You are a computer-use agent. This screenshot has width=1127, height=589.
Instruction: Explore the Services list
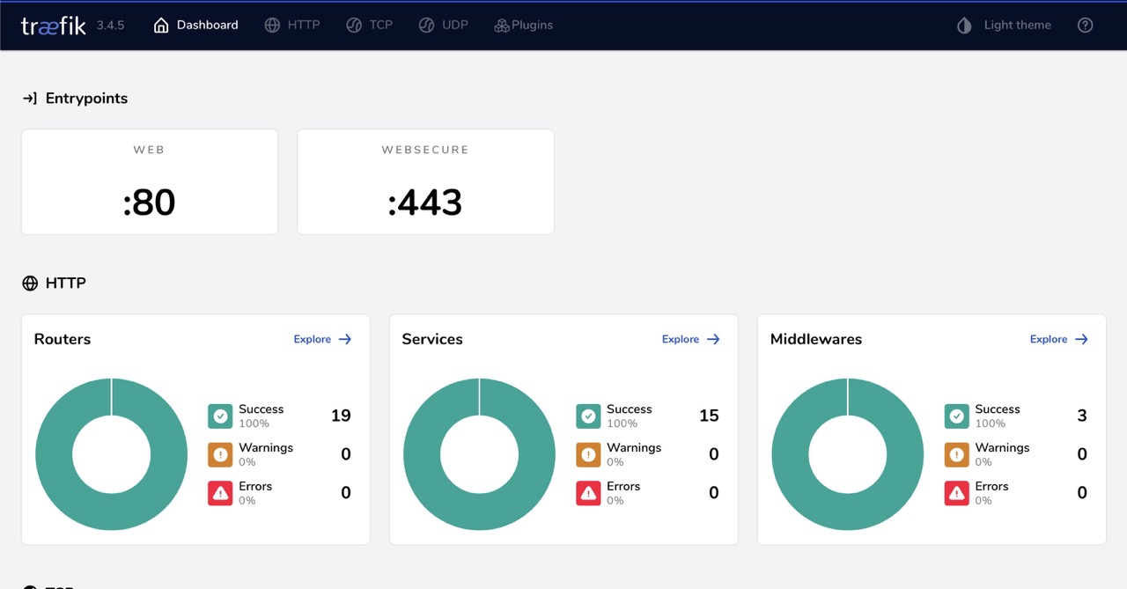(x=690, y=338)
